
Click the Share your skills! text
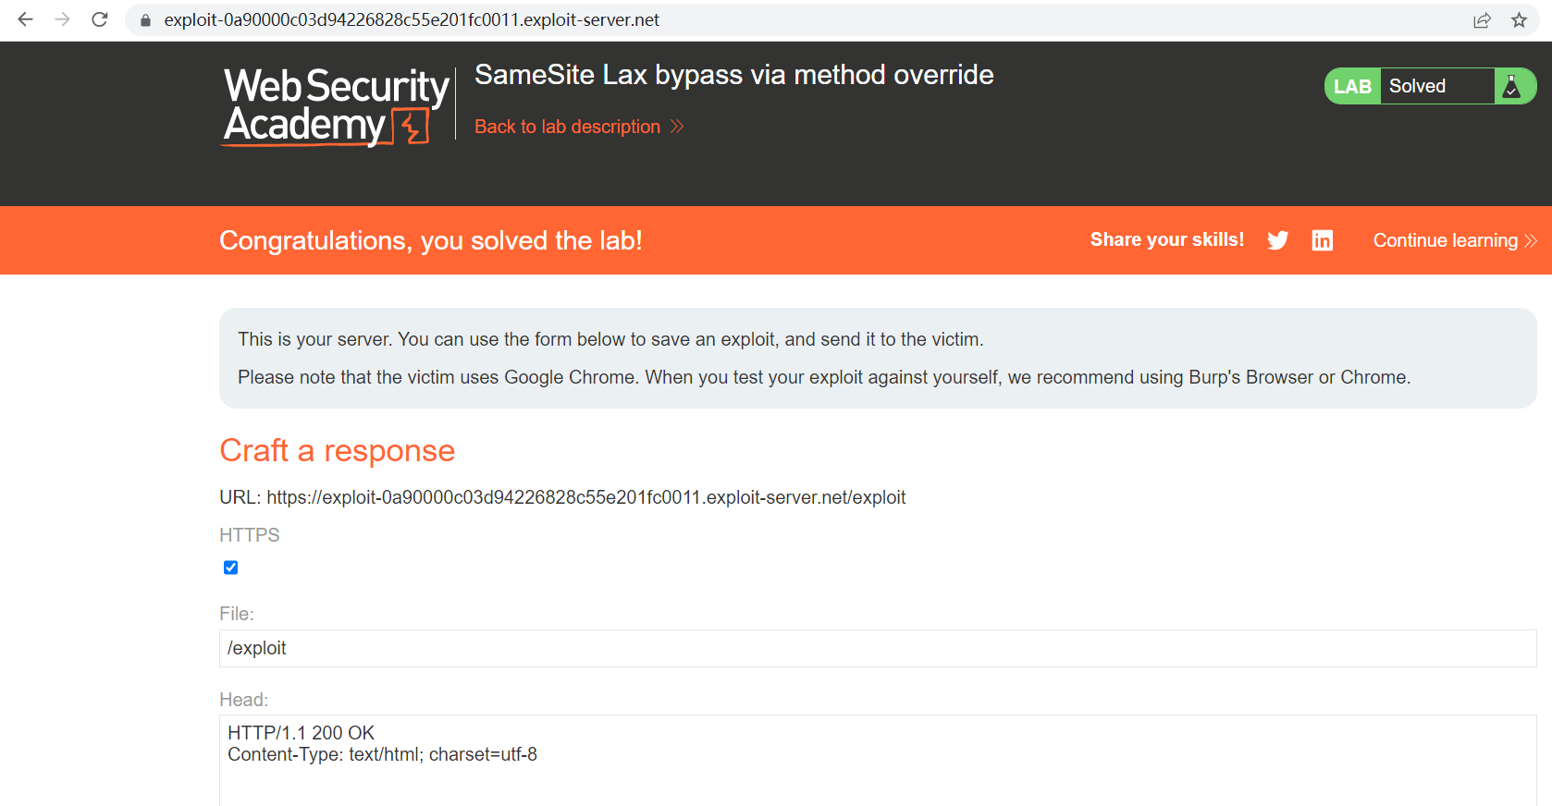[1166, 240]
